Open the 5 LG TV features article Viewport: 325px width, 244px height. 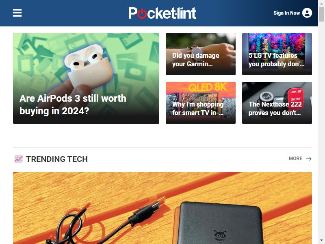pyautogui.click(x=277, y=54)
